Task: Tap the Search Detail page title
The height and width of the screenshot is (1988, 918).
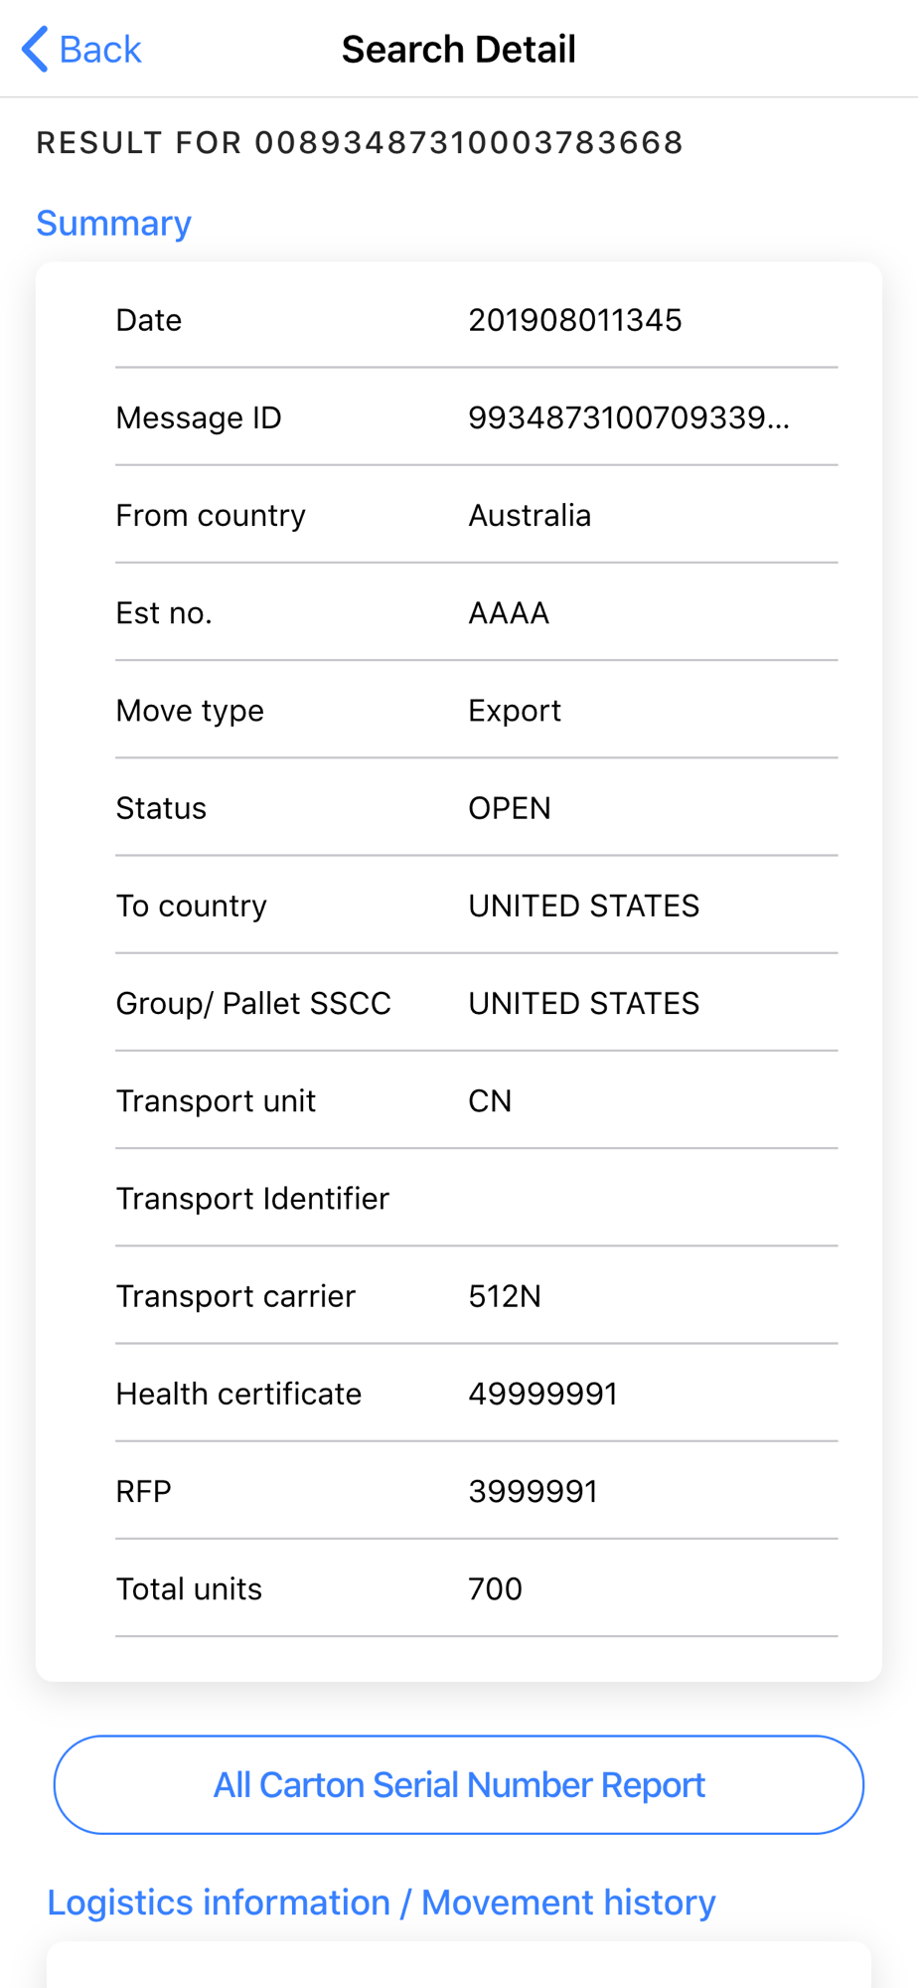Action: tap(459, 50)
